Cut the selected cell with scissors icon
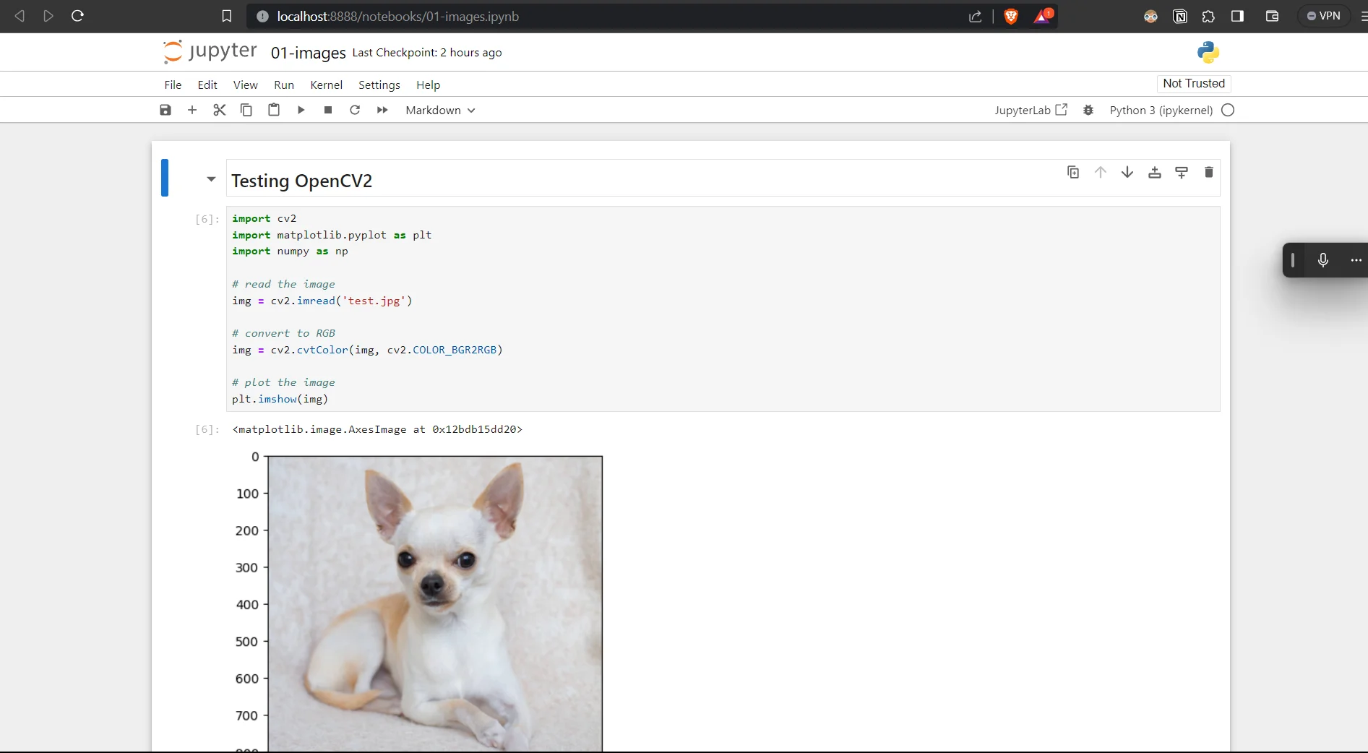 tap(220, 110)
